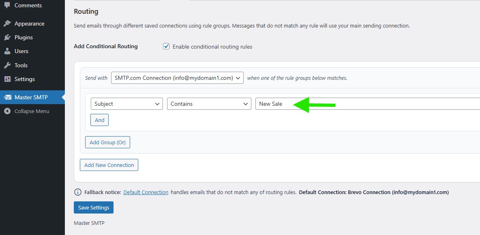Click the Comments speech bubble icon
Image resolution: width=480 pixels, height=235 pixels.
point(7,5)
